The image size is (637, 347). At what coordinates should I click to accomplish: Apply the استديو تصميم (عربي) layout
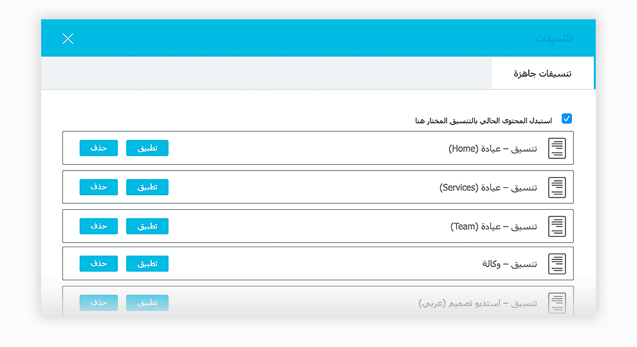pyautogui.click(x=147, y=302)
